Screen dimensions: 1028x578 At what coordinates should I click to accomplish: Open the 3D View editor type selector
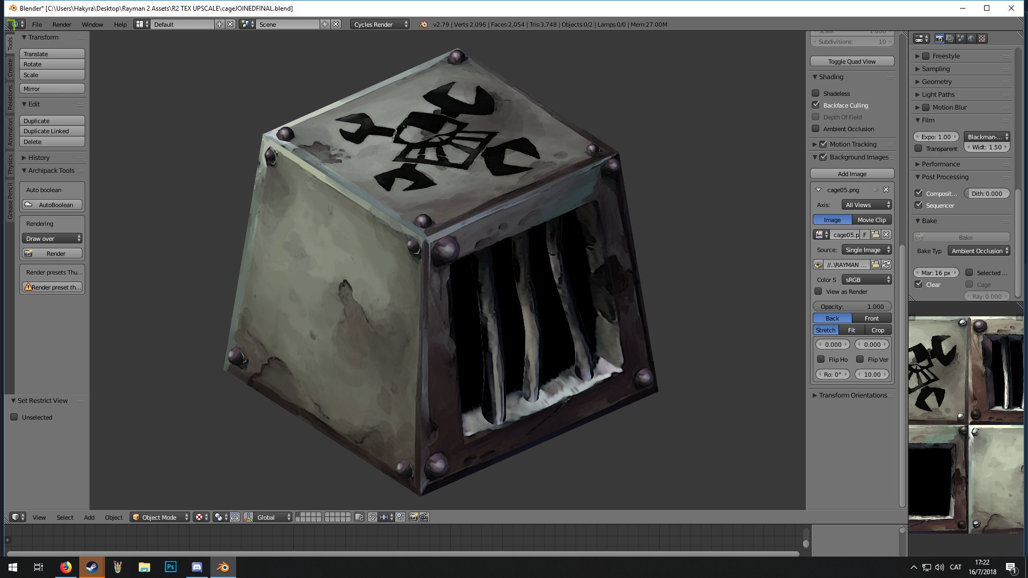coord(18,517)
